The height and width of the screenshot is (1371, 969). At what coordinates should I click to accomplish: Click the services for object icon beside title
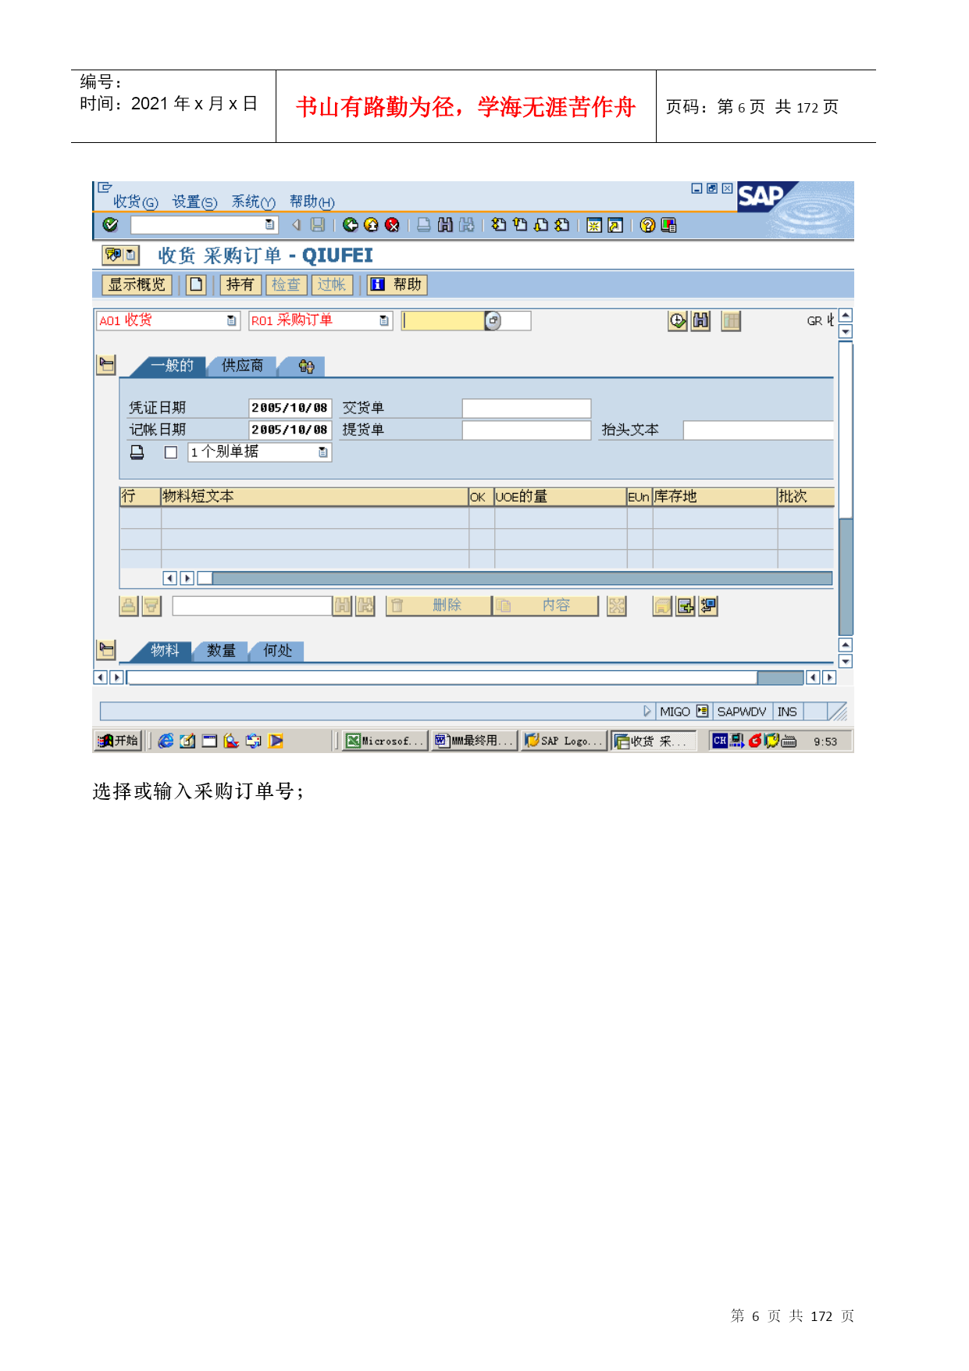121,255
